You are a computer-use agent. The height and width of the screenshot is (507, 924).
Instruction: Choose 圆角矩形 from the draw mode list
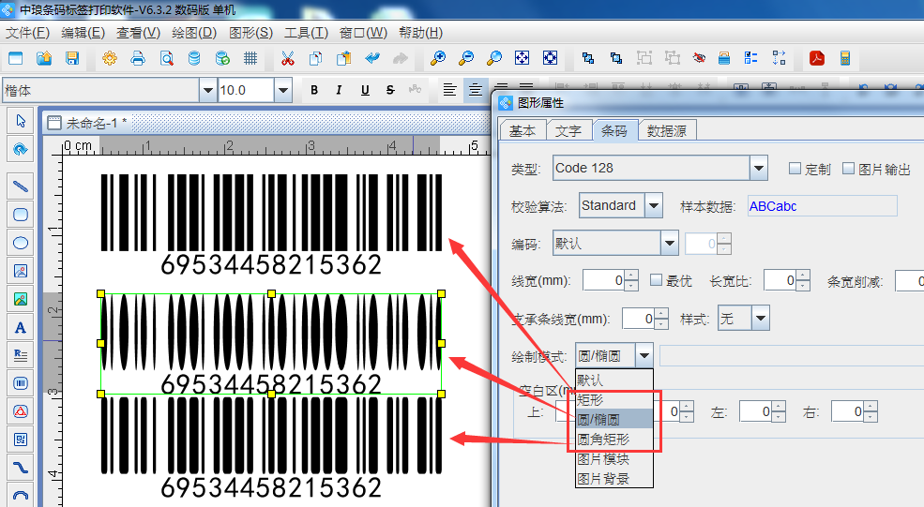point(603,440)
